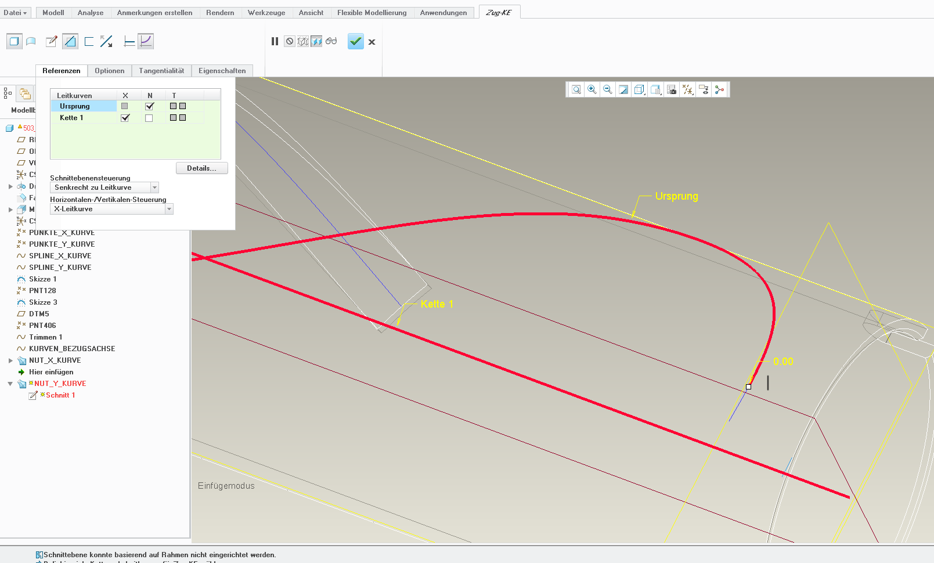This screenshot has width=934, height=563.
Task: Toggle the annotation display eye icon
Action: pyautogui.click(x=704, y=89)
